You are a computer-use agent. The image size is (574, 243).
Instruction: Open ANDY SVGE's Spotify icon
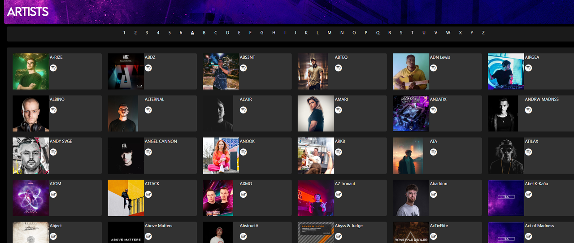[53, 152]
